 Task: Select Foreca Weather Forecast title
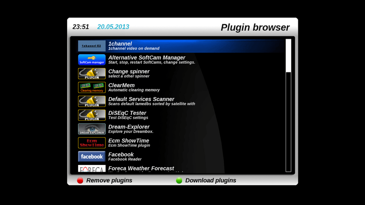coord(141,168)
